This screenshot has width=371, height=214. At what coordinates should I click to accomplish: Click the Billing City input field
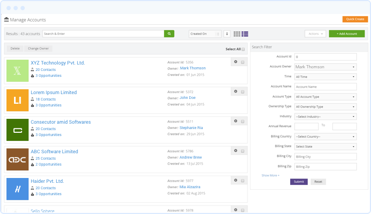point(325,156)
